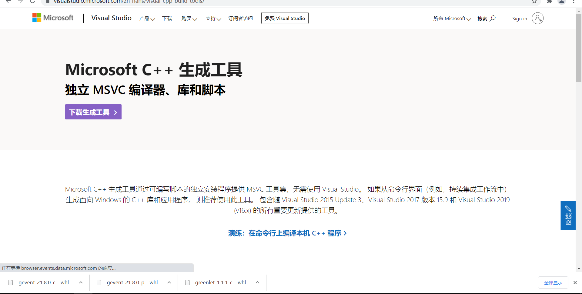Viewport: 582px width, 294px height.
Task: Bookmark the page via the star icon
Action: pyautogui.click(x=534, y=2)
